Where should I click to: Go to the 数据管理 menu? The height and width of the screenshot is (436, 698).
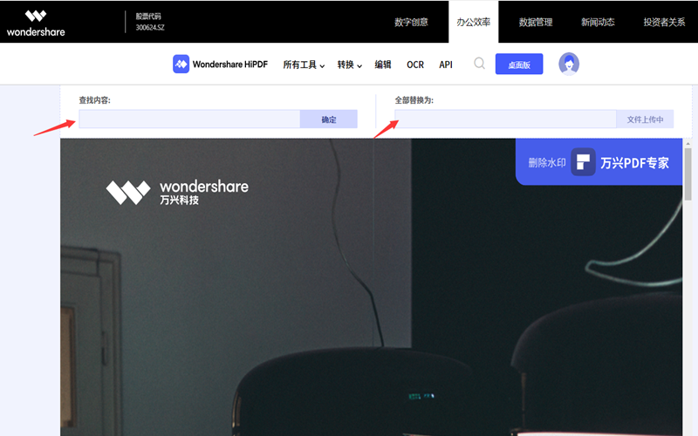point(536,22)
